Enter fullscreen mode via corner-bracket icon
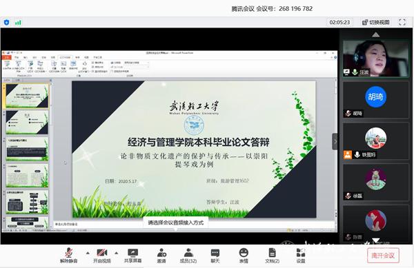The width and height of the screenshot is (414, 268). click(402, 22)
